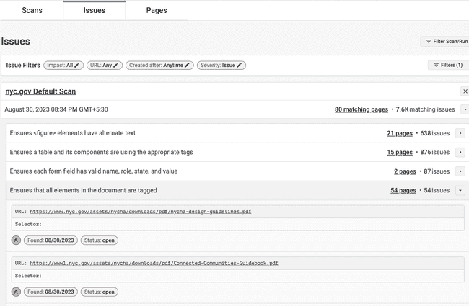Open the nycha-design-guidelines.pdf URL
The height and width of the screenshot is (306, 469).
(x=141, y=212)
